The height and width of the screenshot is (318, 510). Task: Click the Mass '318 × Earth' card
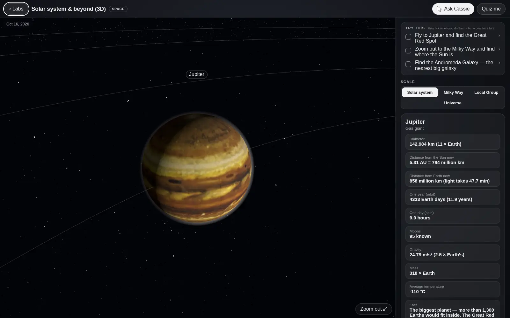pos(453,271)
